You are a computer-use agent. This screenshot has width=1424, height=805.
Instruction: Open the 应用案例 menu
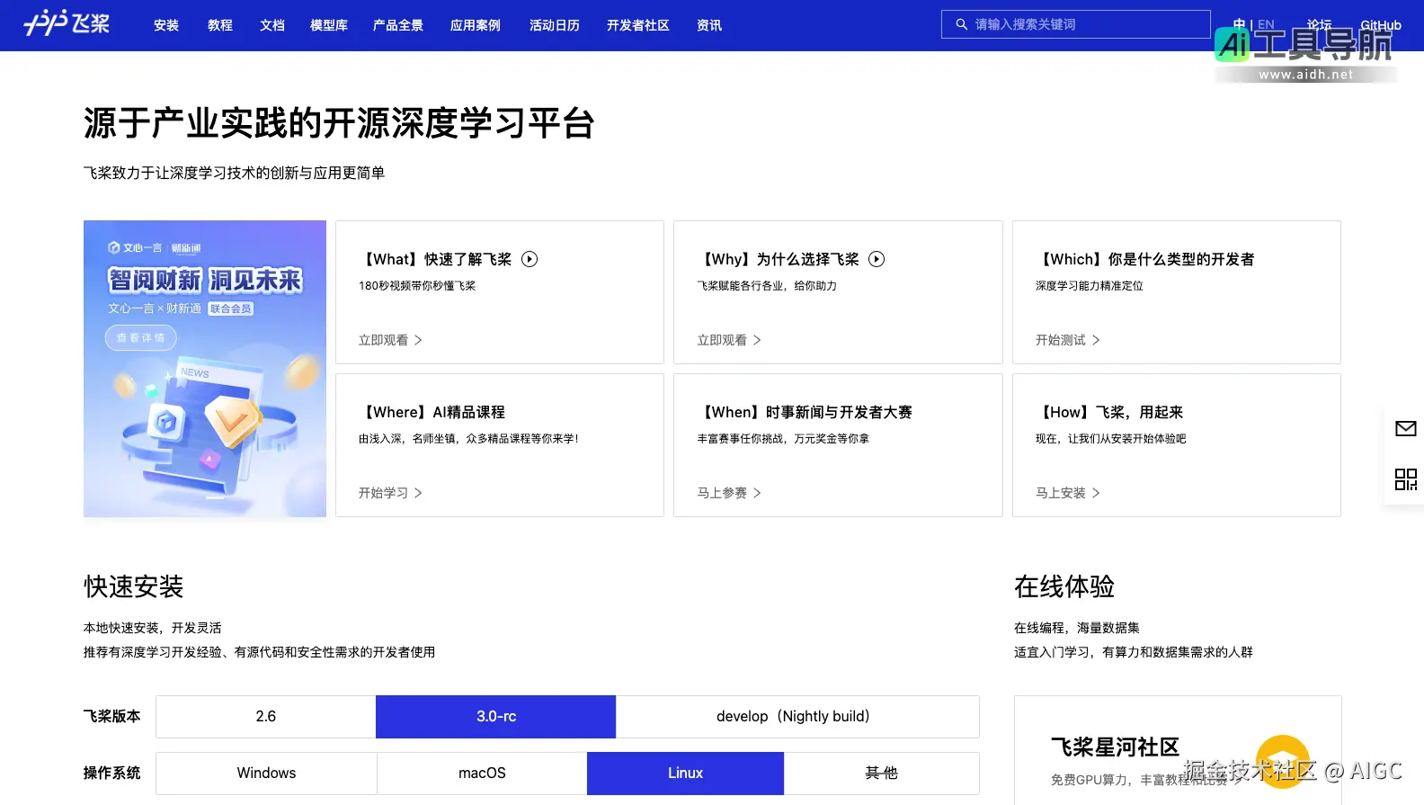(x=476, y=25)
